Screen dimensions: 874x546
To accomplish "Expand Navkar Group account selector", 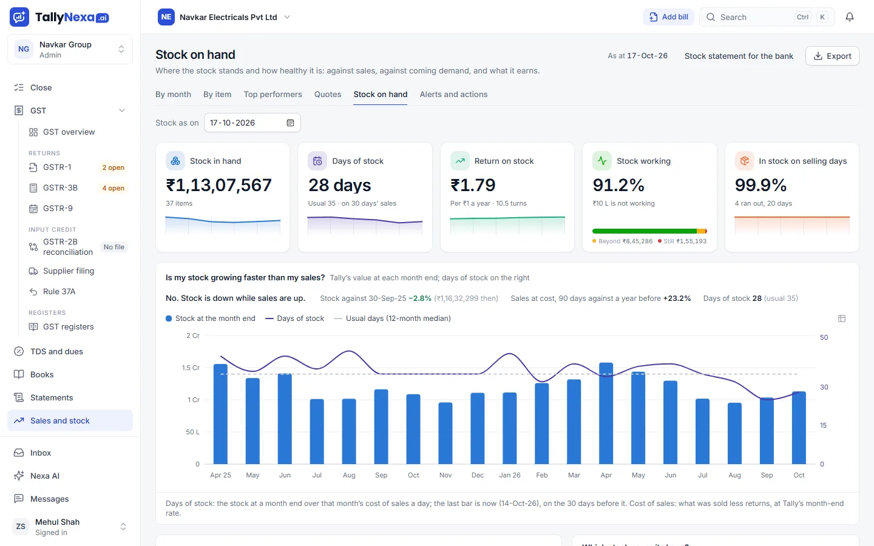I will [70, 49].
